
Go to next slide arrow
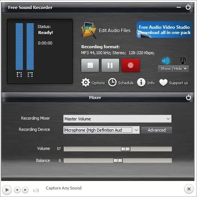tap(25, 190)
